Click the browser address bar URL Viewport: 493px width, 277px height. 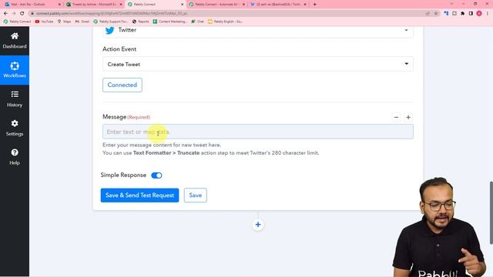pos(112,14)
